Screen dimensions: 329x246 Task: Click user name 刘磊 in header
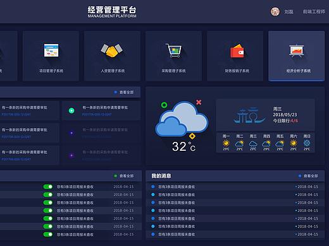(x=289, y=12)
